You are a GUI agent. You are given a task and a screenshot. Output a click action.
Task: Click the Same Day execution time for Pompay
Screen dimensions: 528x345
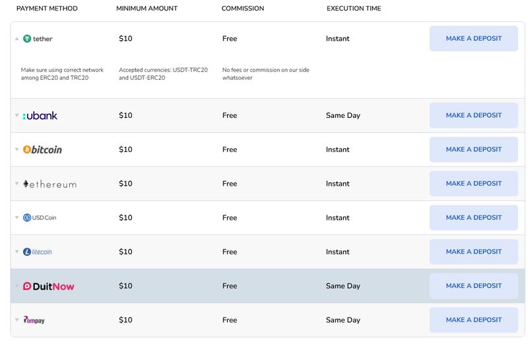(x=343, y=320)
